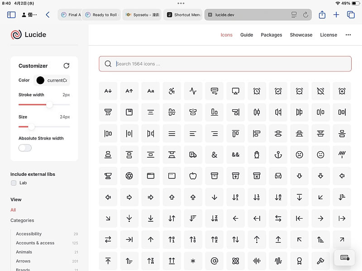362x271 pixels.
Task: Switch to the Final A browser tab
Action: [x=70, y=15]
